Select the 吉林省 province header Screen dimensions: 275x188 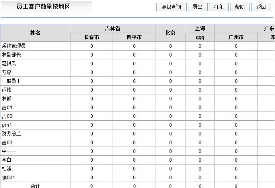(x=113, y=29)
